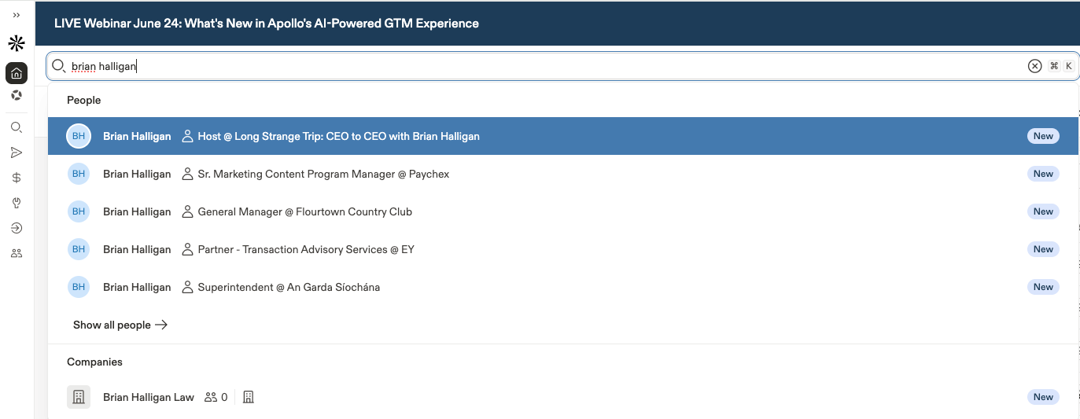Expand the sidebar with double chevron icon
This screenshot has width=1080, height=419.
[x=17, y=15]
